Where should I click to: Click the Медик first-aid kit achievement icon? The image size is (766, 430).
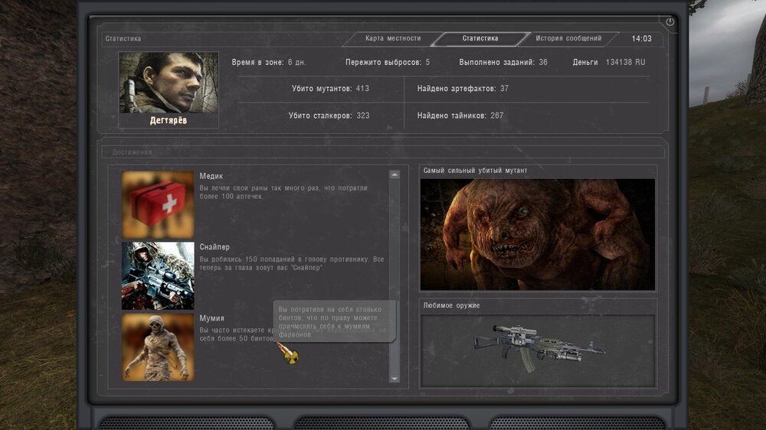click(x=158, y=204)
